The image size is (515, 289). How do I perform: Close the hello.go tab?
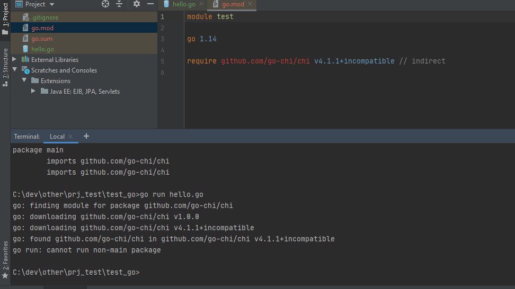point(201,4)
